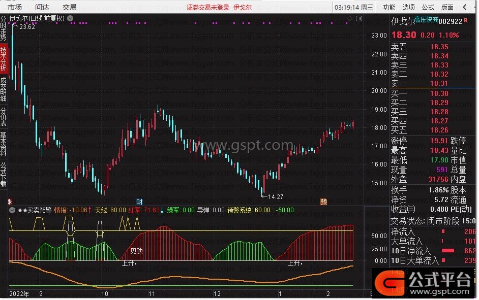Click the 收益(三) value 0.480
This screenshot has height=300, width=479.
pos(439,210)
